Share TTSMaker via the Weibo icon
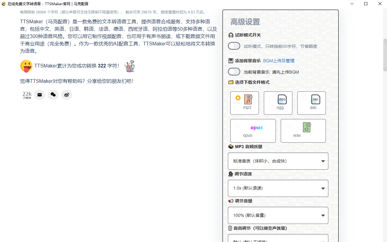The height and width of the screenshot is (242, 387). [x=67, y=94]
